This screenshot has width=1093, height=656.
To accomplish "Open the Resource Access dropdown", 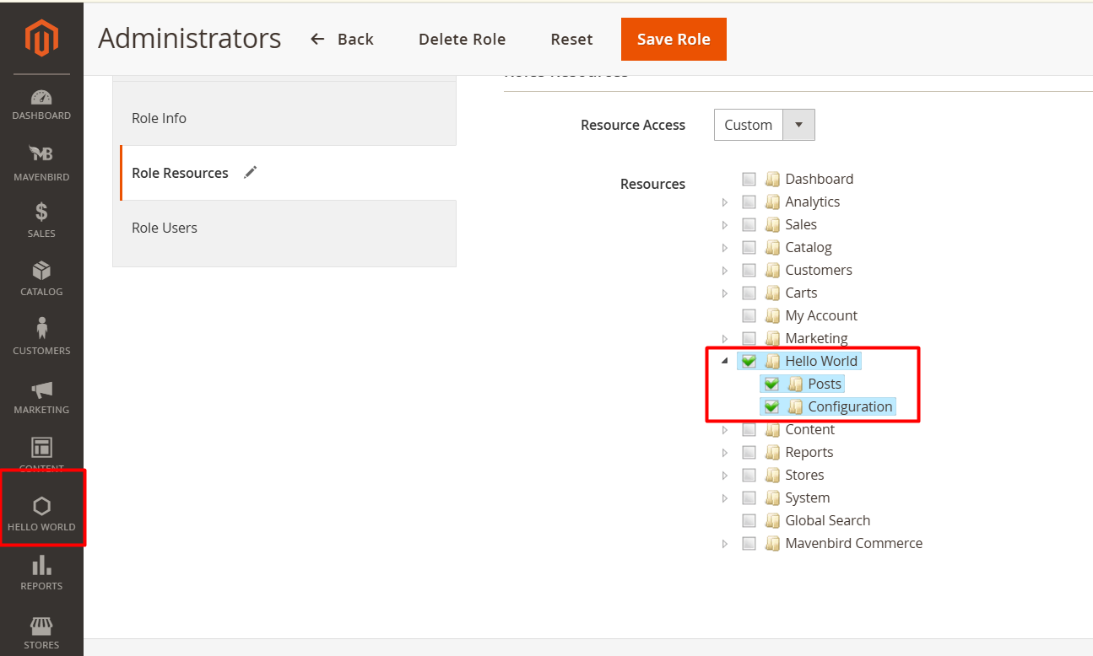I will tap(764, 125).
